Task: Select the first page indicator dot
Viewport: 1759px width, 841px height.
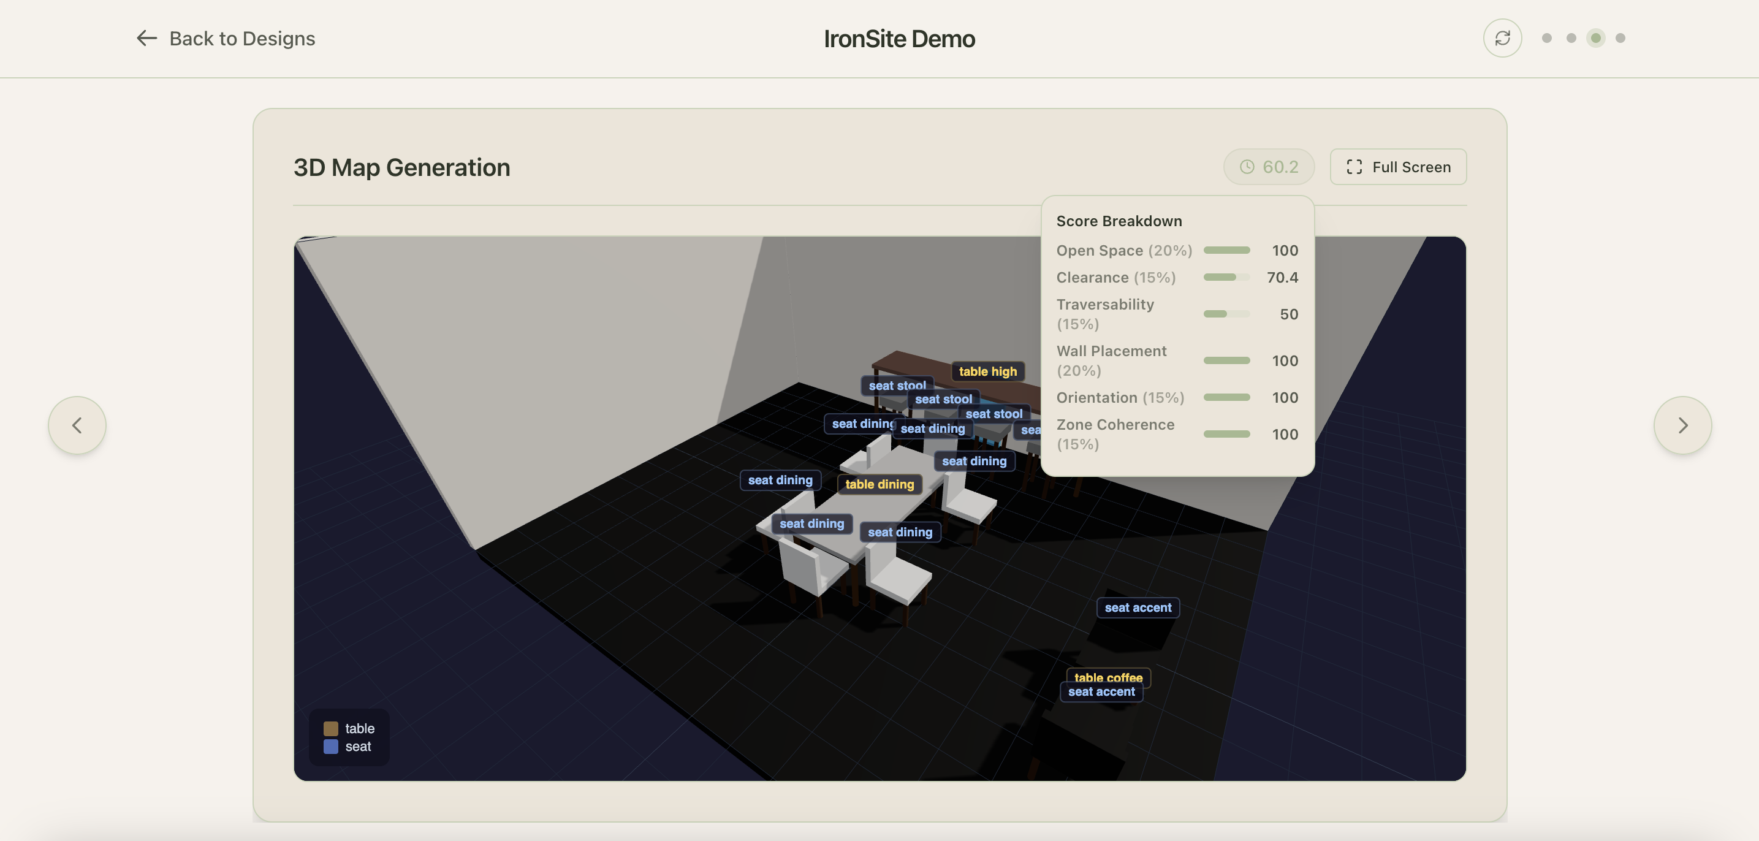Action: [x=1547, y=38]
